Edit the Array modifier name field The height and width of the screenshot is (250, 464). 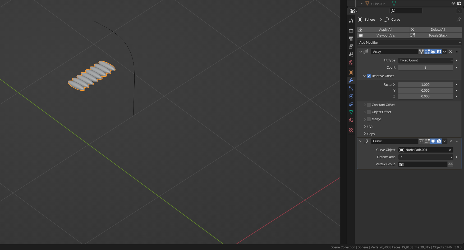point(394,52)
